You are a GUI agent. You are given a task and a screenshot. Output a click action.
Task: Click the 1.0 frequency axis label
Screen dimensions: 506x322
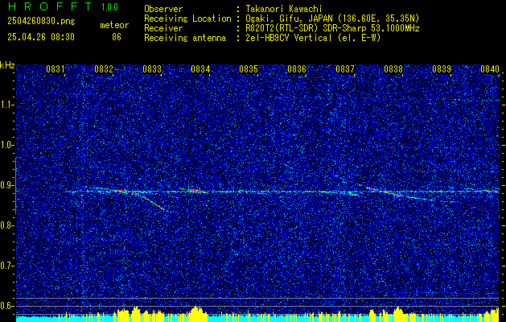6,145
